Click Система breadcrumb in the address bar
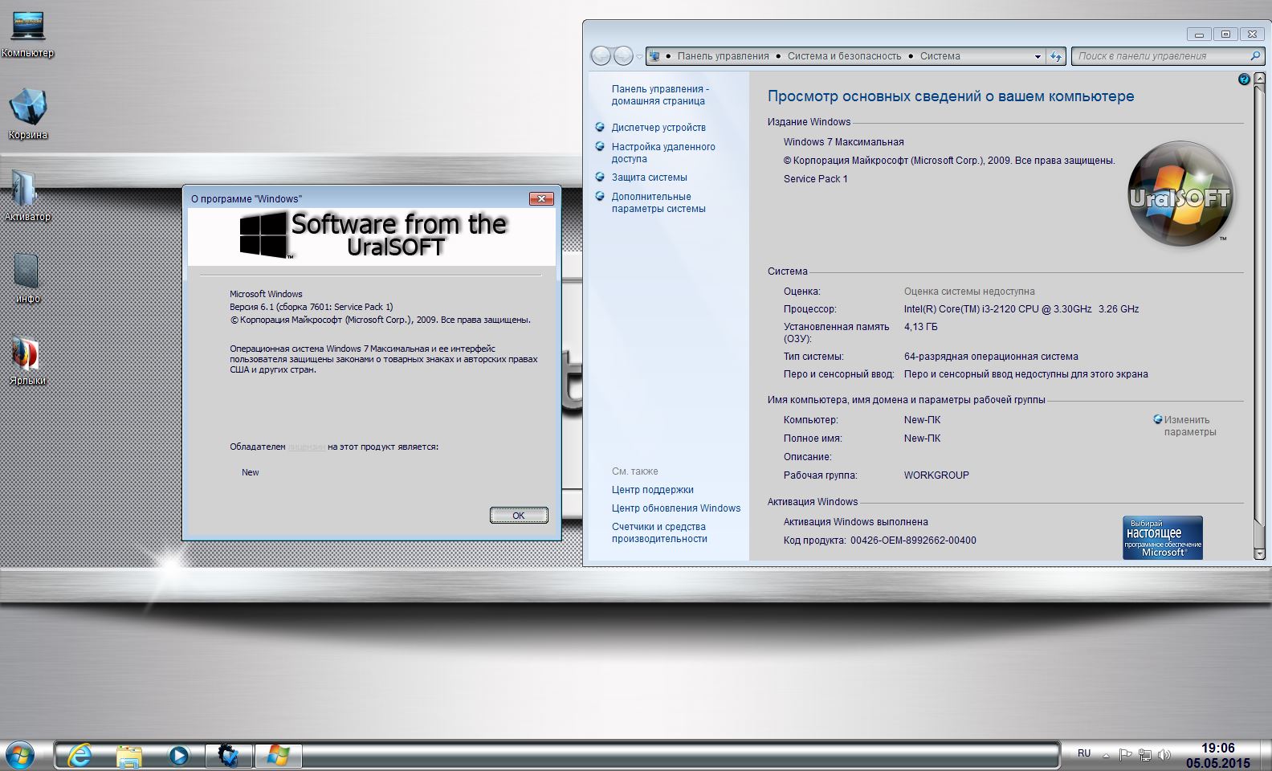 [x=940, y=56]
